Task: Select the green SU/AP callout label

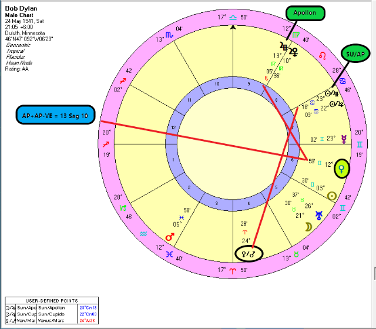Action: coord(355,53)
